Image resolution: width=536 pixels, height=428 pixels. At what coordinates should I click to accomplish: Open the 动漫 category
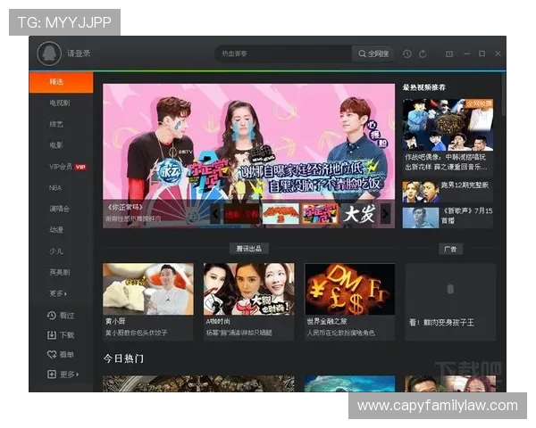point(56,230)
